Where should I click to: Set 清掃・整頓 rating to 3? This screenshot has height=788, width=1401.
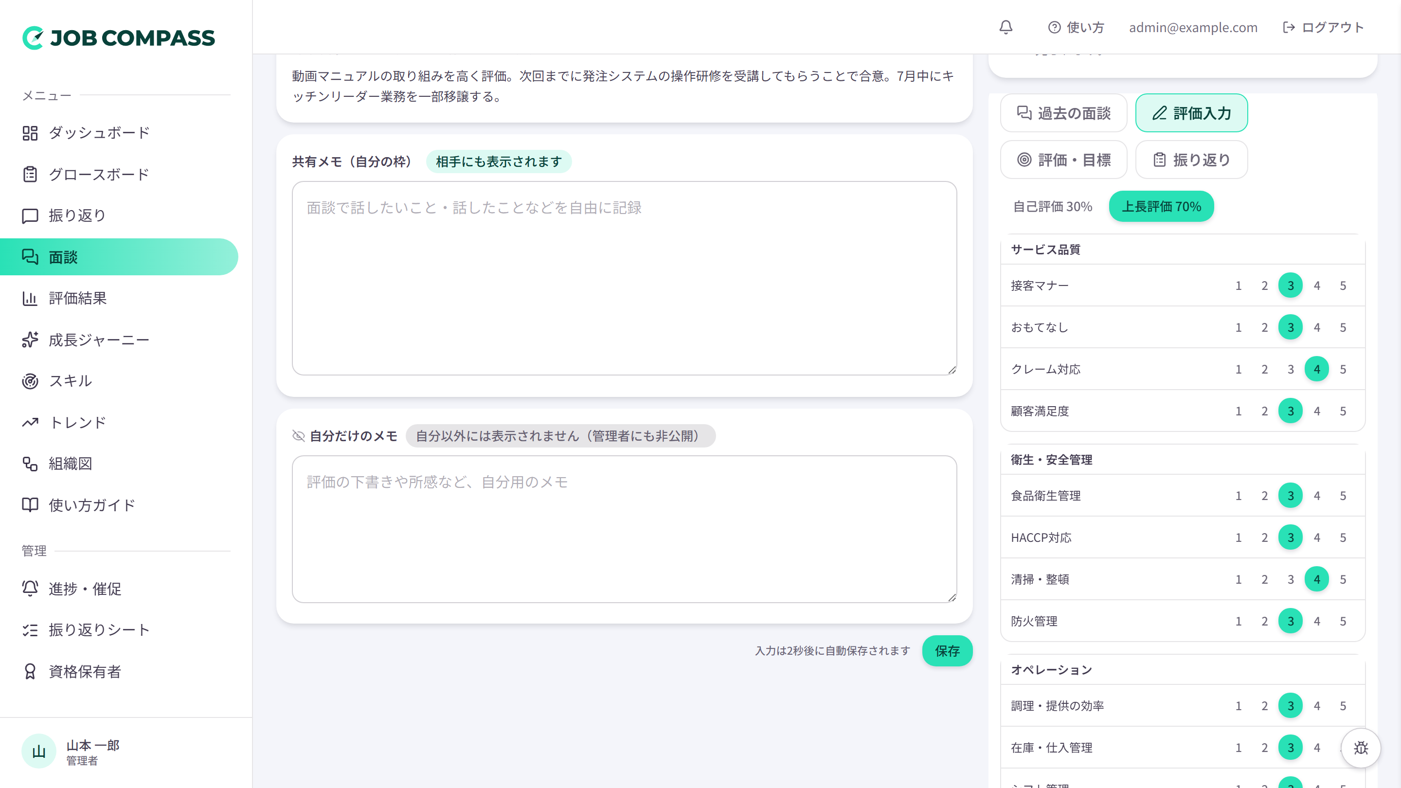click(x=1291, y=580)
